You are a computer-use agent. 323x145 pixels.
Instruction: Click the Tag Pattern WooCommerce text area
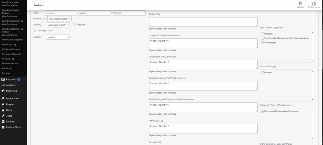point(203,65)
